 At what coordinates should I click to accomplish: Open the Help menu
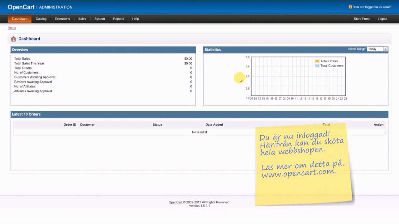135,19
